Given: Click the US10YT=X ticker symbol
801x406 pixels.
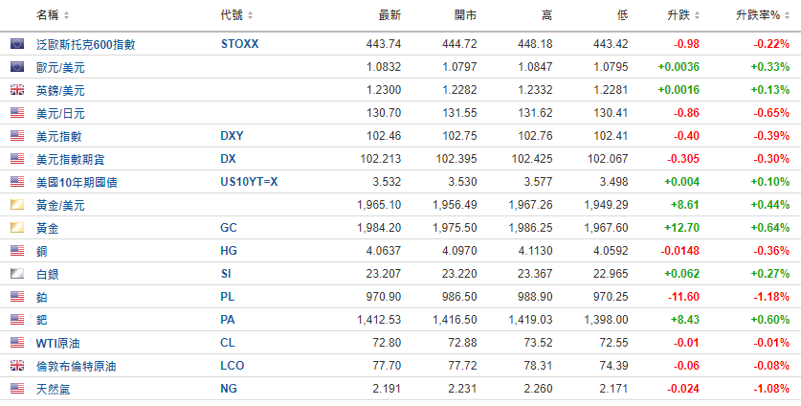Looking at the screenshot, I should (x=249, y=182).
